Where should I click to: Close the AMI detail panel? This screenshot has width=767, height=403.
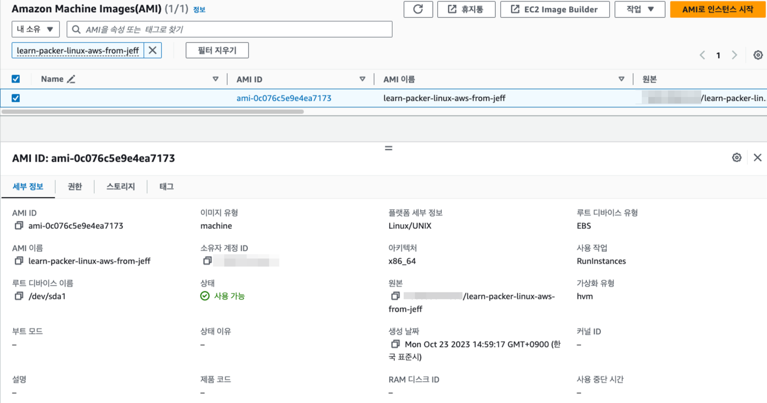758,157
